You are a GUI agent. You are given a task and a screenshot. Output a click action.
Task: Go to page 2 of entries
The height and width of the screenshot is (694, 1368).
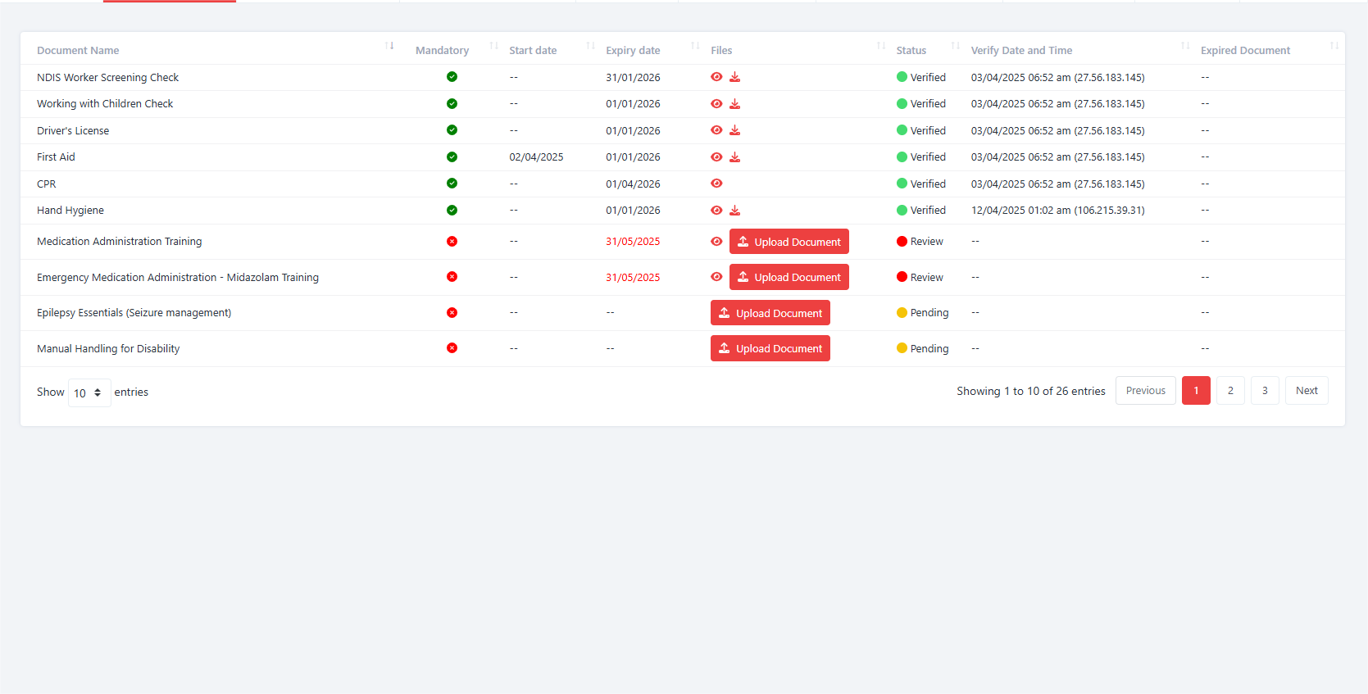(x=1230, y=391)
